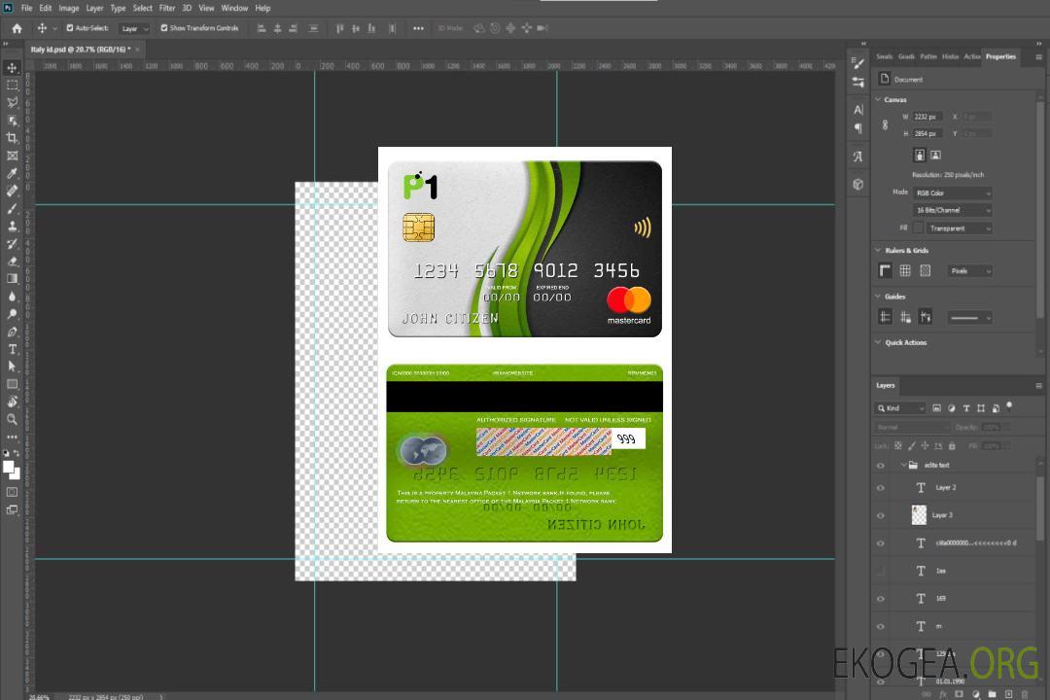Open the Window menu
Image resolution: width=1050 pixels, height=700 pixels.
pos(234,8)
